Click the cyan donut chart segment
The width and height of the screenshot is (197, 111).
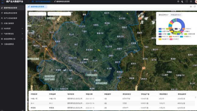pos(170,26)
